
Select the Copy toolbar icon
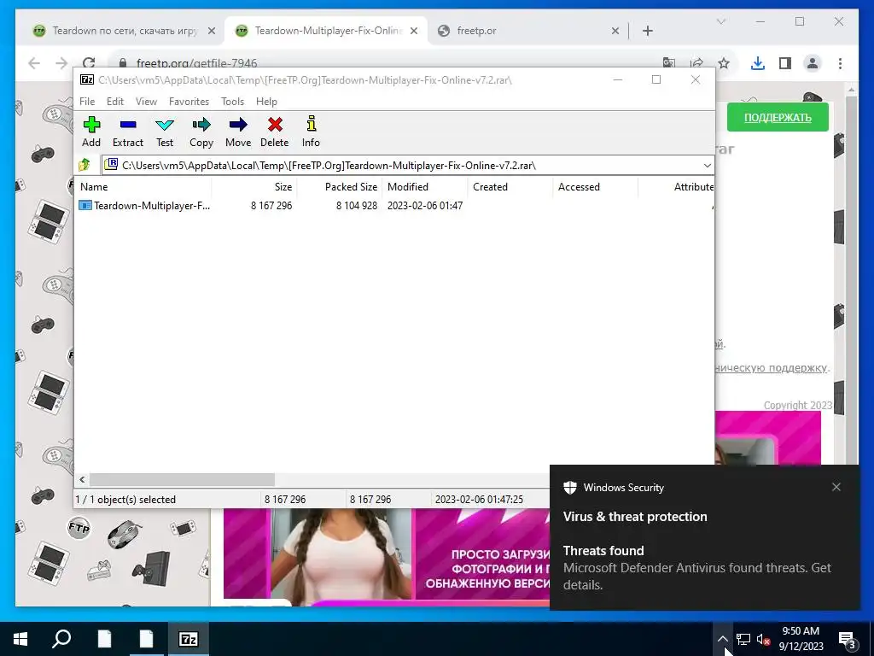click(x=201, y=132)
